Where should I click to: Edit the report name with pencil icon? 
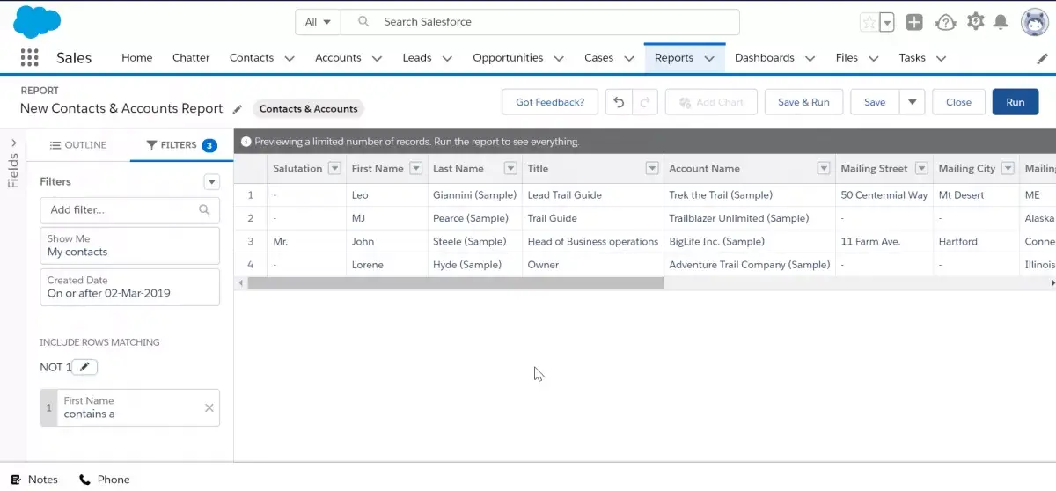tap(237, 109)
